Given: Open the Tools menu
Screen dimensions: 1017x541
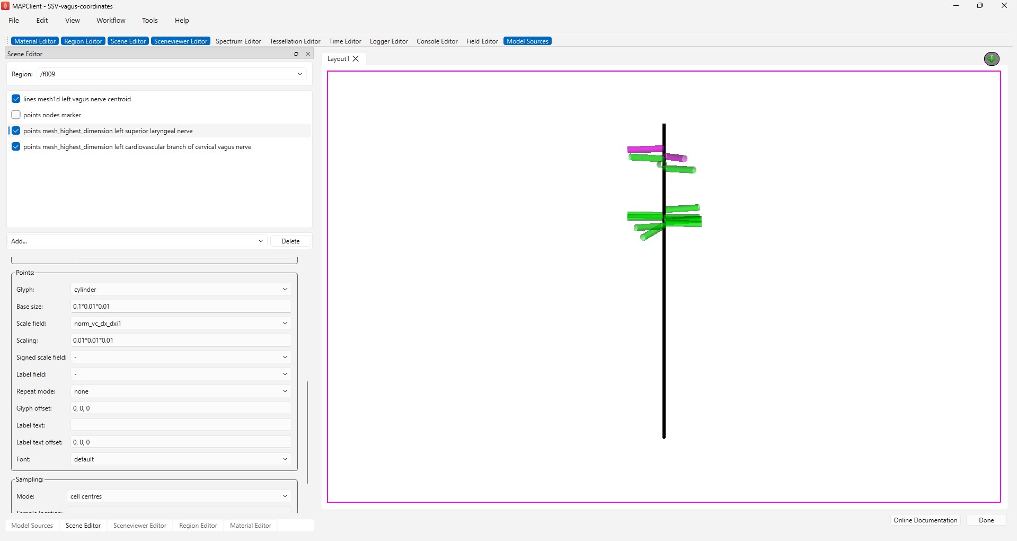Looking at the screenshot, I should click(x=150, y=21).
